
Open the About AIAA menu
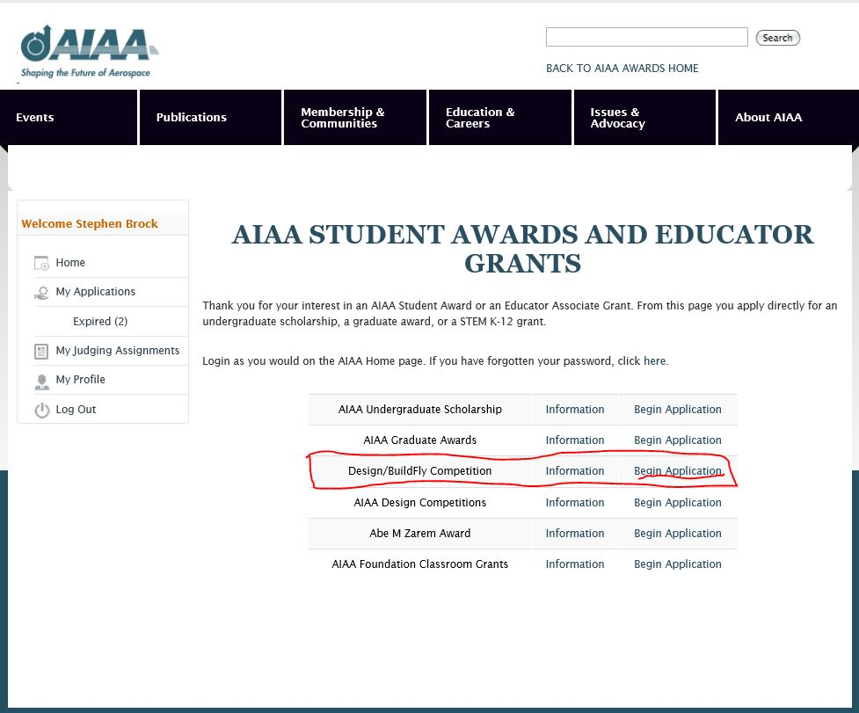[x=789, y=117]
